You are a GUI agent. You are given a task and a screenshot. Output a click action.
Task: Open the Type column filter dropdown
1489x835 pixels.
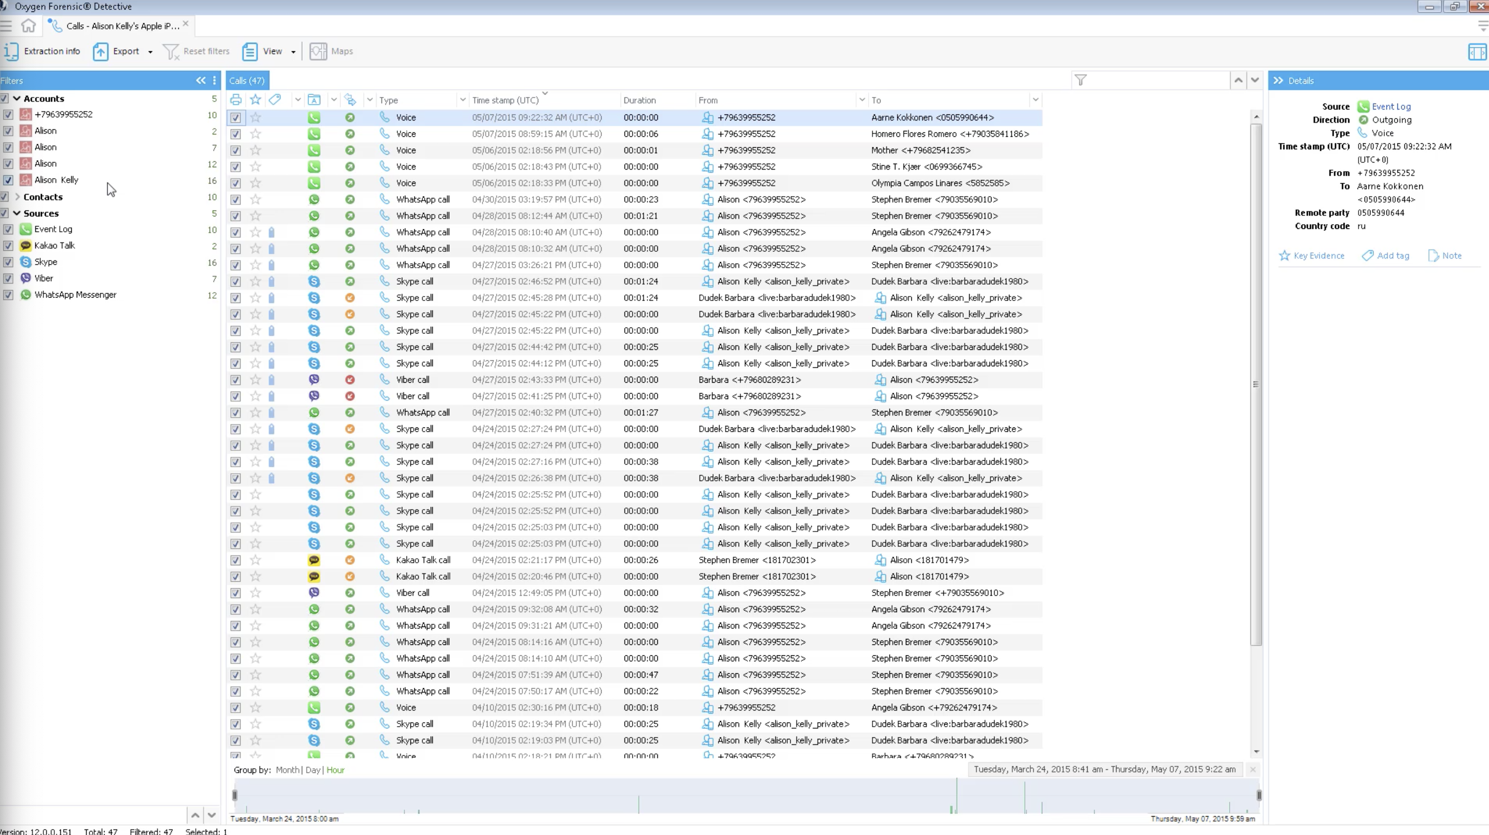(463, 100)
